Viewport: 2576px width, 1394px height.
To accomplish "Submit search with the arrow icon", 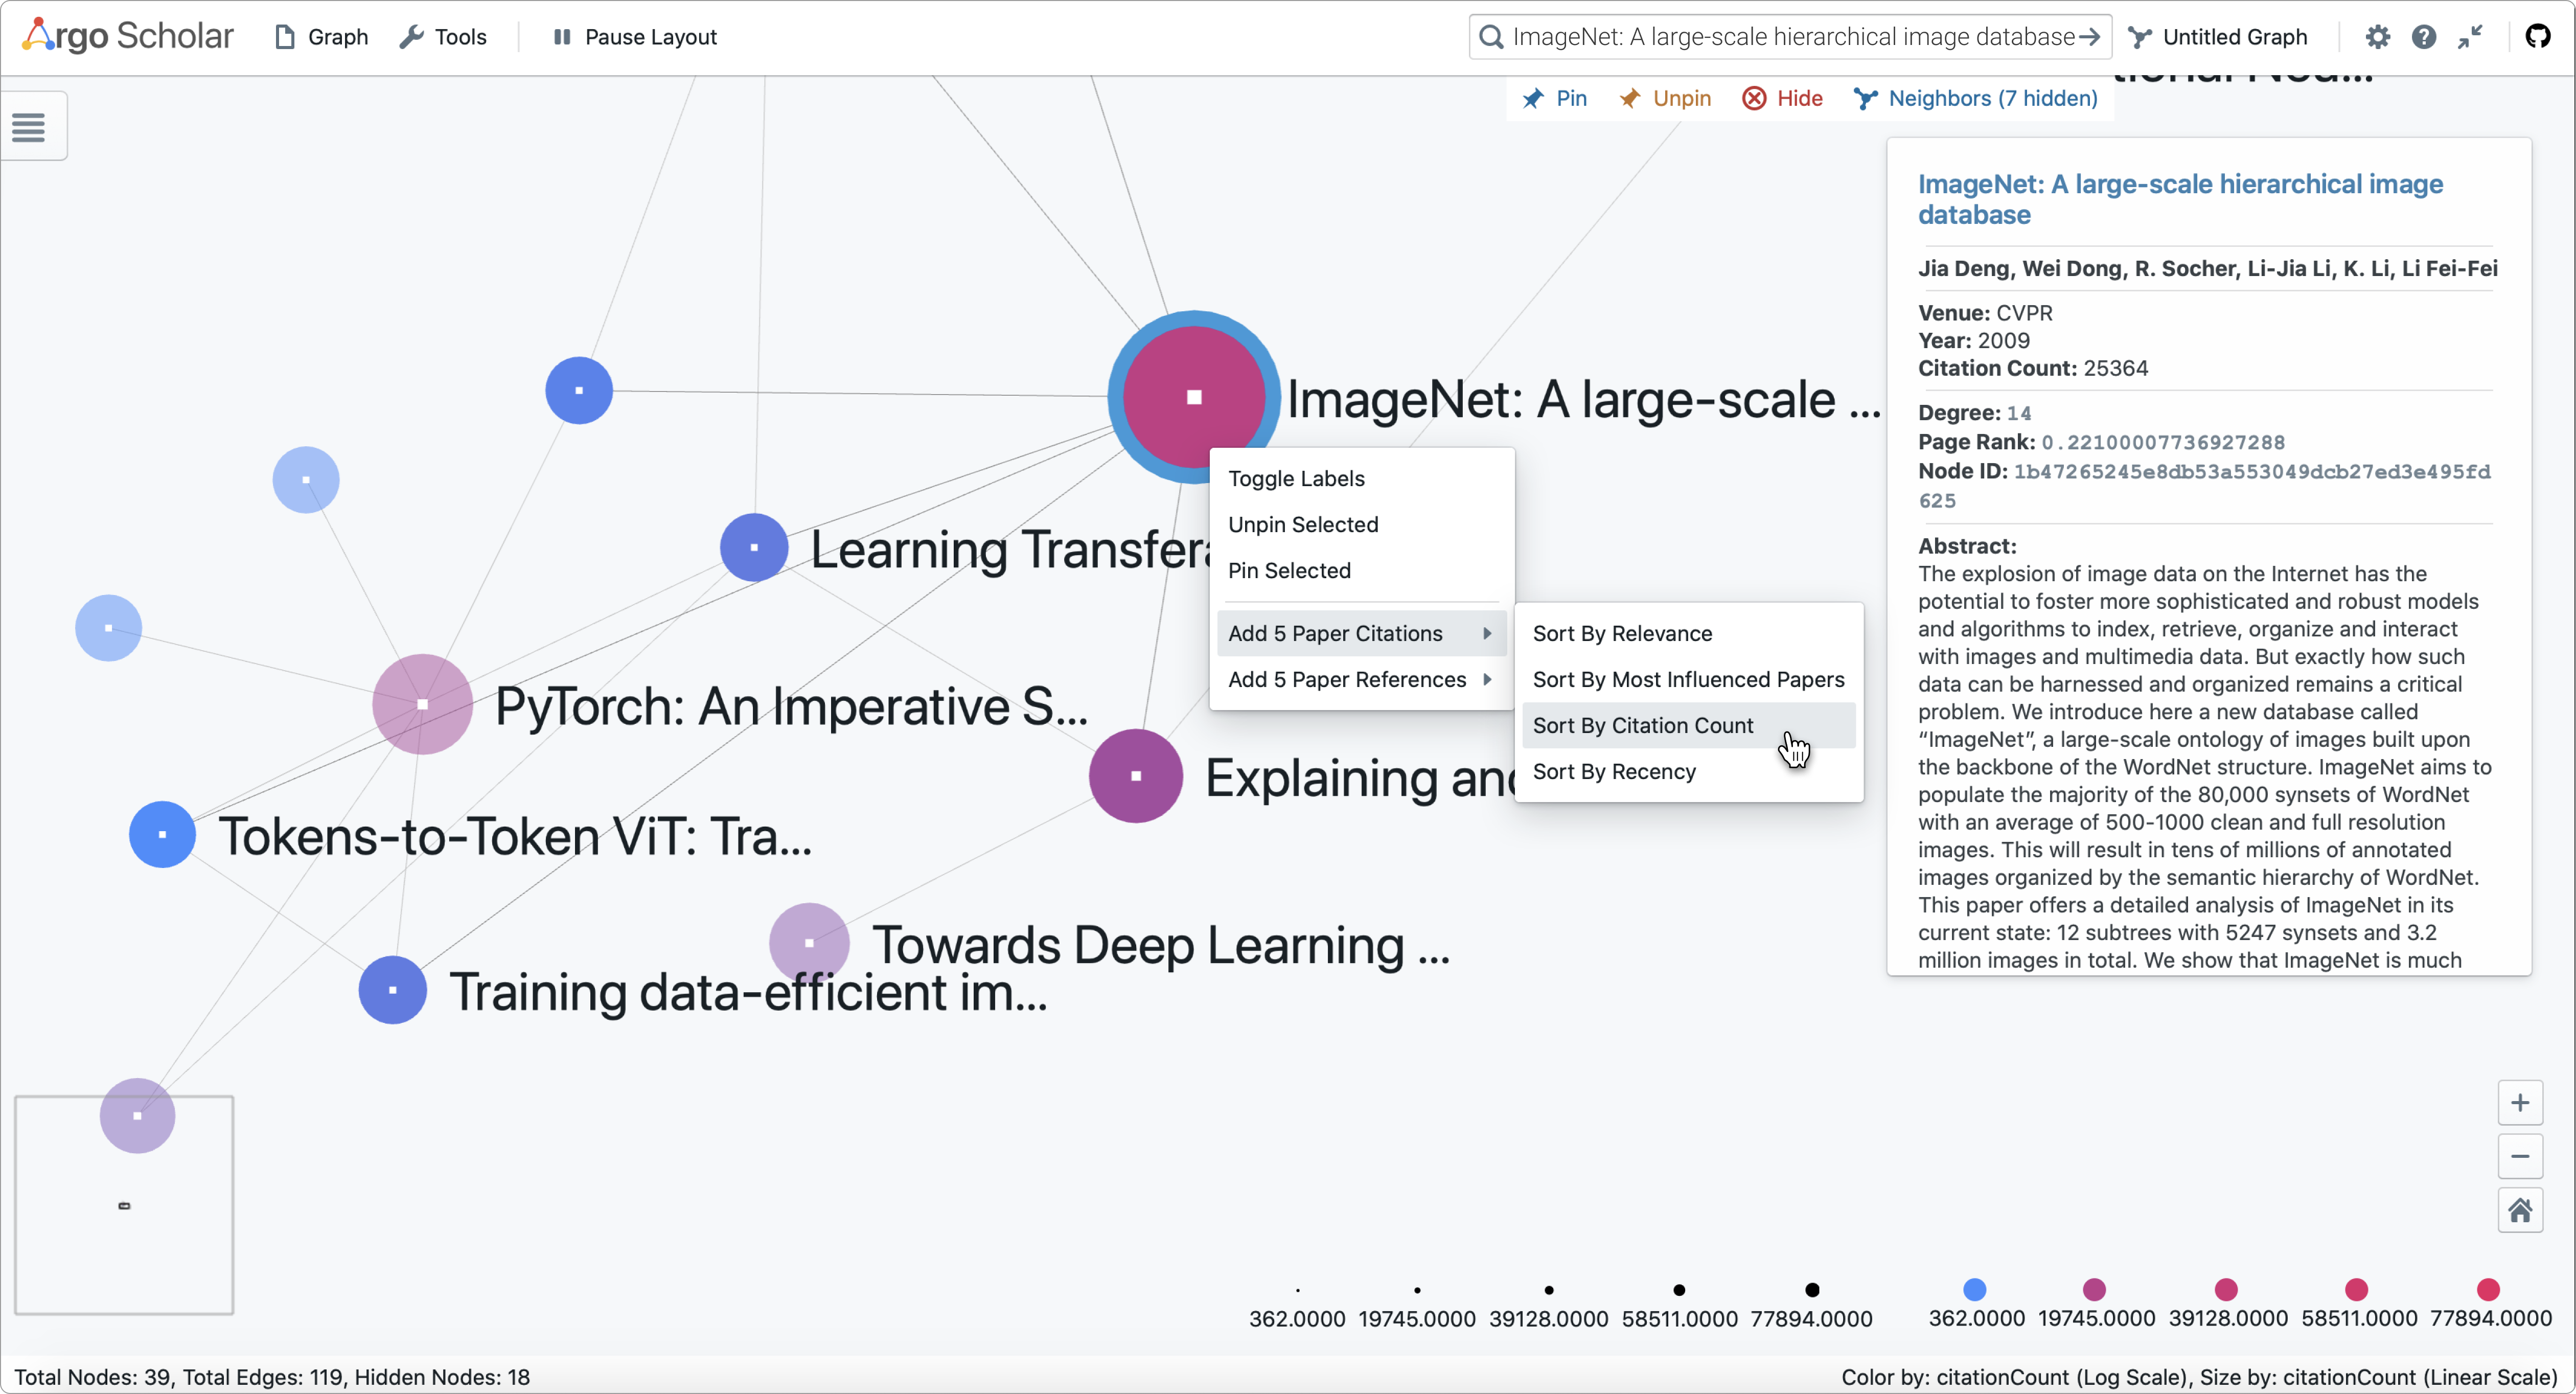I will (2089, 37).
